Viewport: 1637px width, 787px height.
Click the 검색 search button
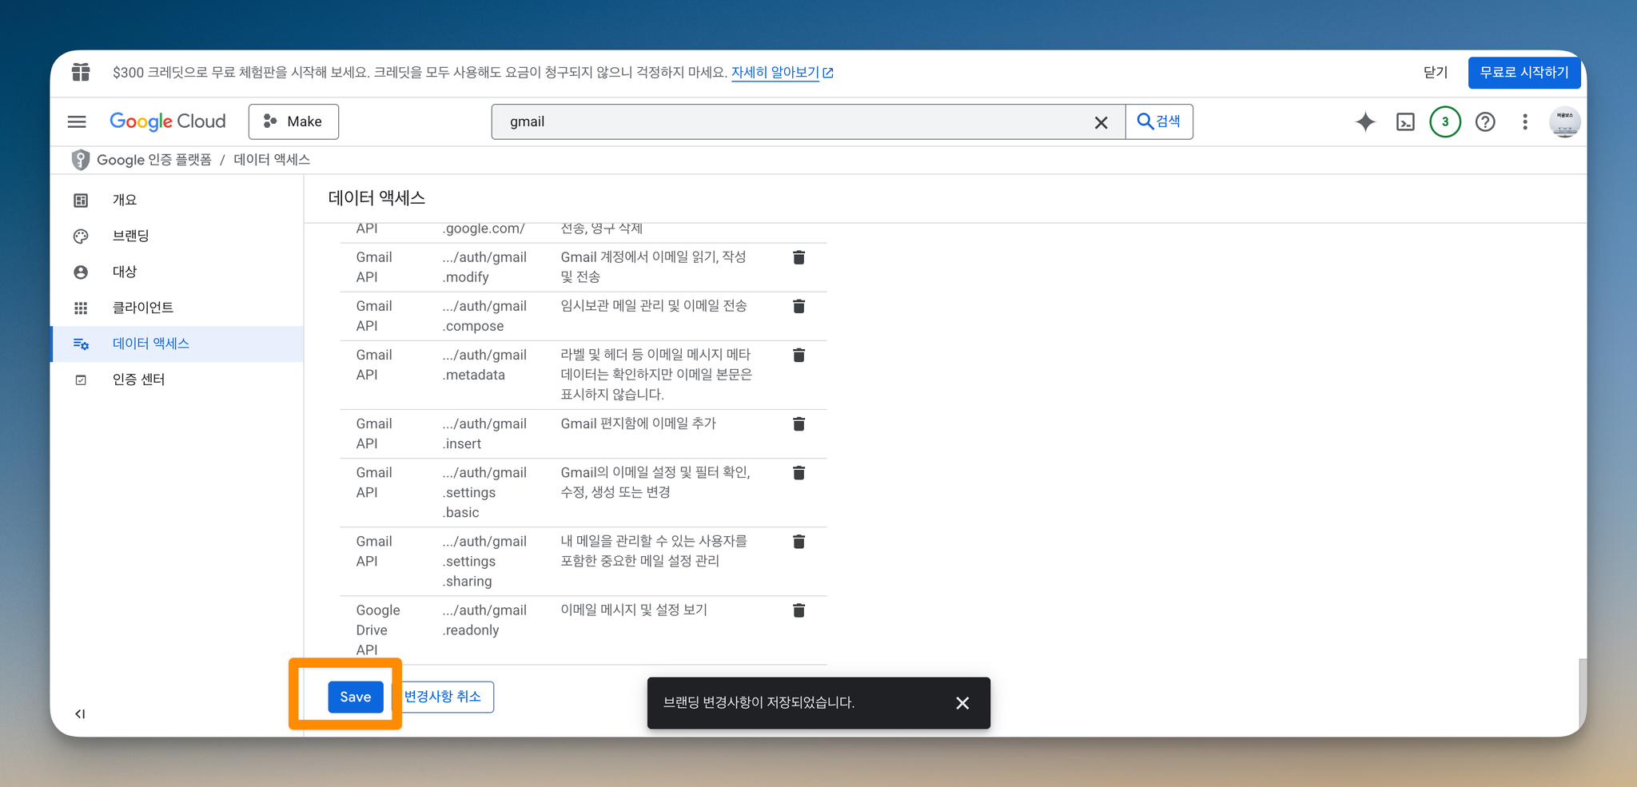1159,121
